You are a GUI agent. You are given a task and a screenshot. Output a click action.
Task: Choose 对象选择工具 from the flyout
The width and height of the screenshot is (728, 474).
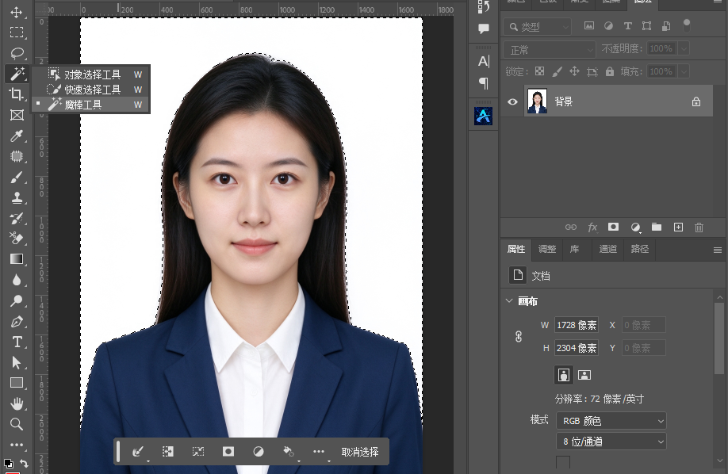pyautogui.click(x=91, y=75)
